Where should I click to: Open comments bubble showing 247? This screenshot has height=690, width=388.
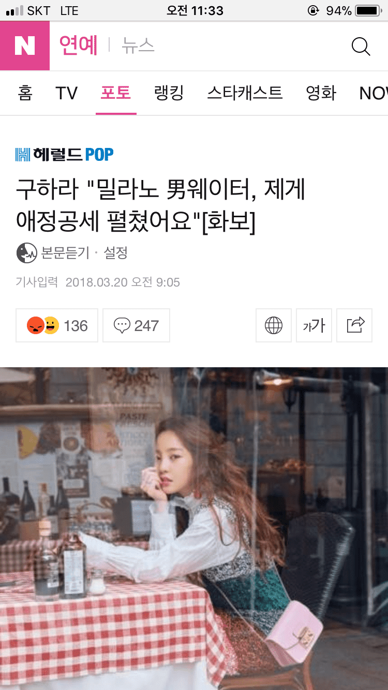pyautogui.click(x=136, y=325)
